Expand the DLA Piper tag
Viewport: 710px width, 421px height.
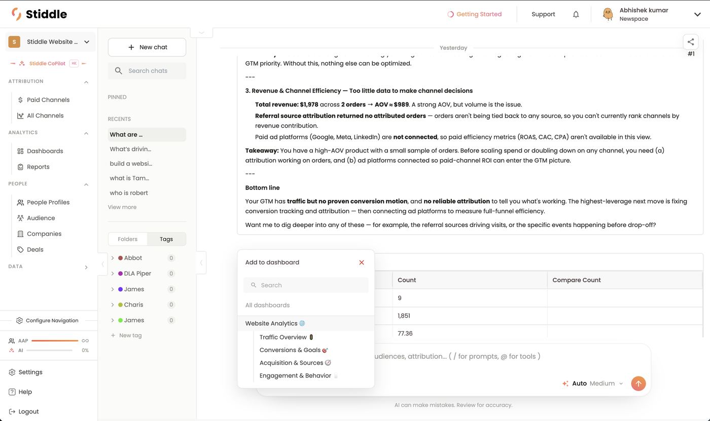[x=113, y=274]
